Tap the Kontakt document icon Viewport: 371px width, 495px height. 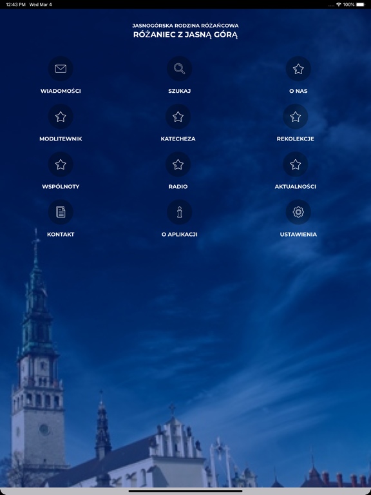(61, 212)
